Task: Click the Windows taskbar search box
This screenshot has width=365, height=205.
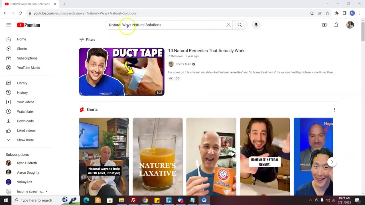Action: 46,200
